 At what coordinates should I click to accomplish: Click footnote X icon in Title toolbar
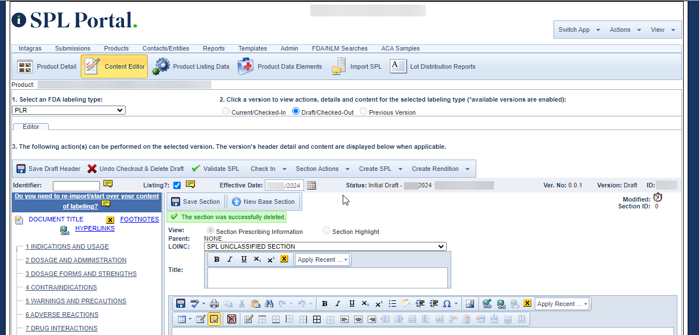click(x=284, y=259)
